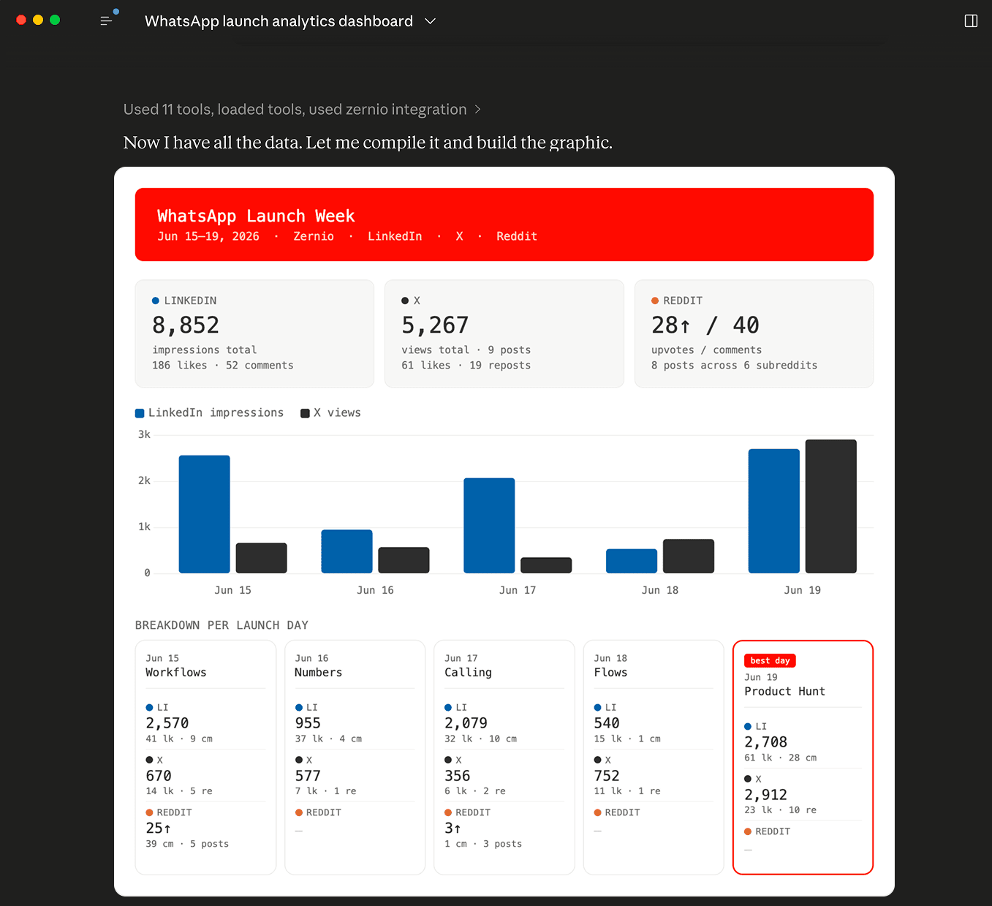The image size is (992, 906).
Task: Click the Jun 16 blue LinkedIn bar
Action: [347, 551]
